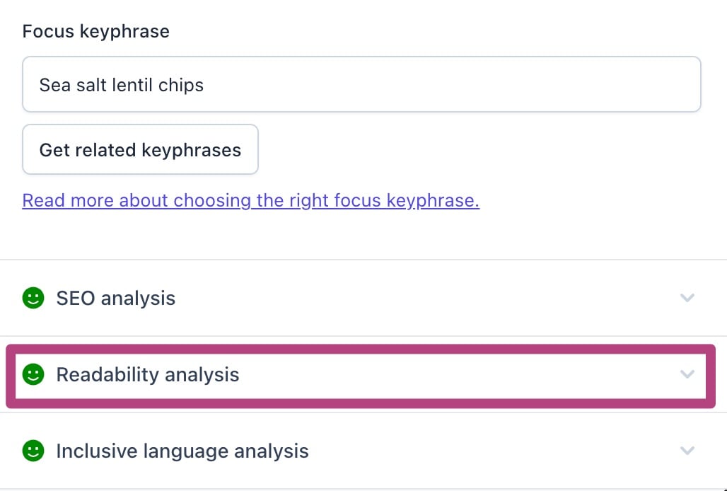This screenshot has width=727, height=491.
Task: Click on the 'Sea salt lentil chips' text
Action: 122,85
